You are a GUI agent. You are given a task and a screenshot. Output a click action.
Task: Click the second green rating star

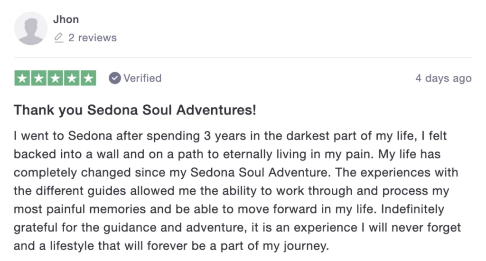pos(39,78)
